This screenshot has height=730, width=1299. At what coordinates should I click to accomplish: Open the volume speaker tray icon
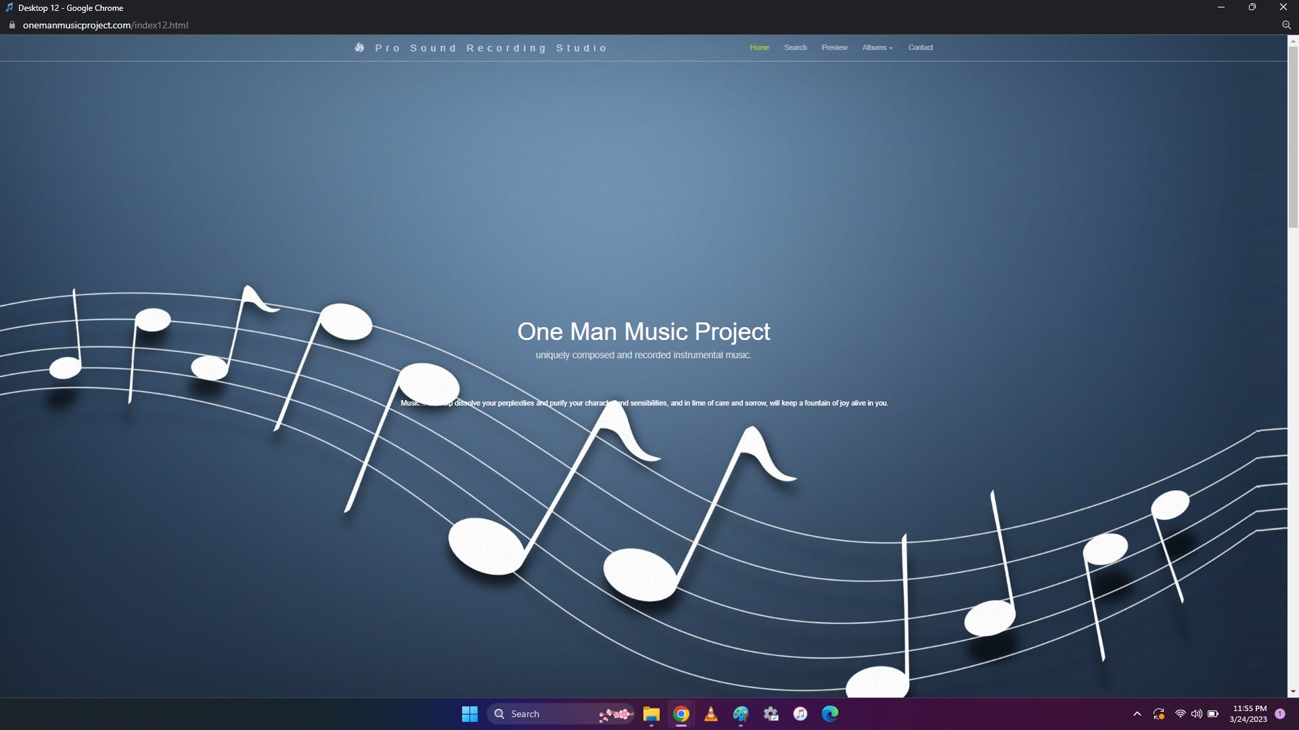coord(1196,714)
